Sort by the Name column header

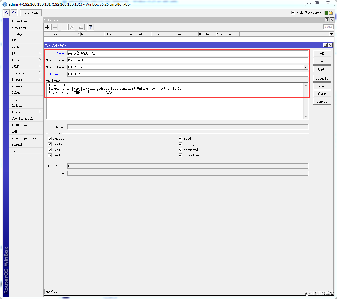tap(66, 34)
